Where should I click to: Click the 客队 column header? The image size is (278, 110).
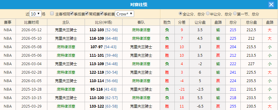tap(141, 22)
